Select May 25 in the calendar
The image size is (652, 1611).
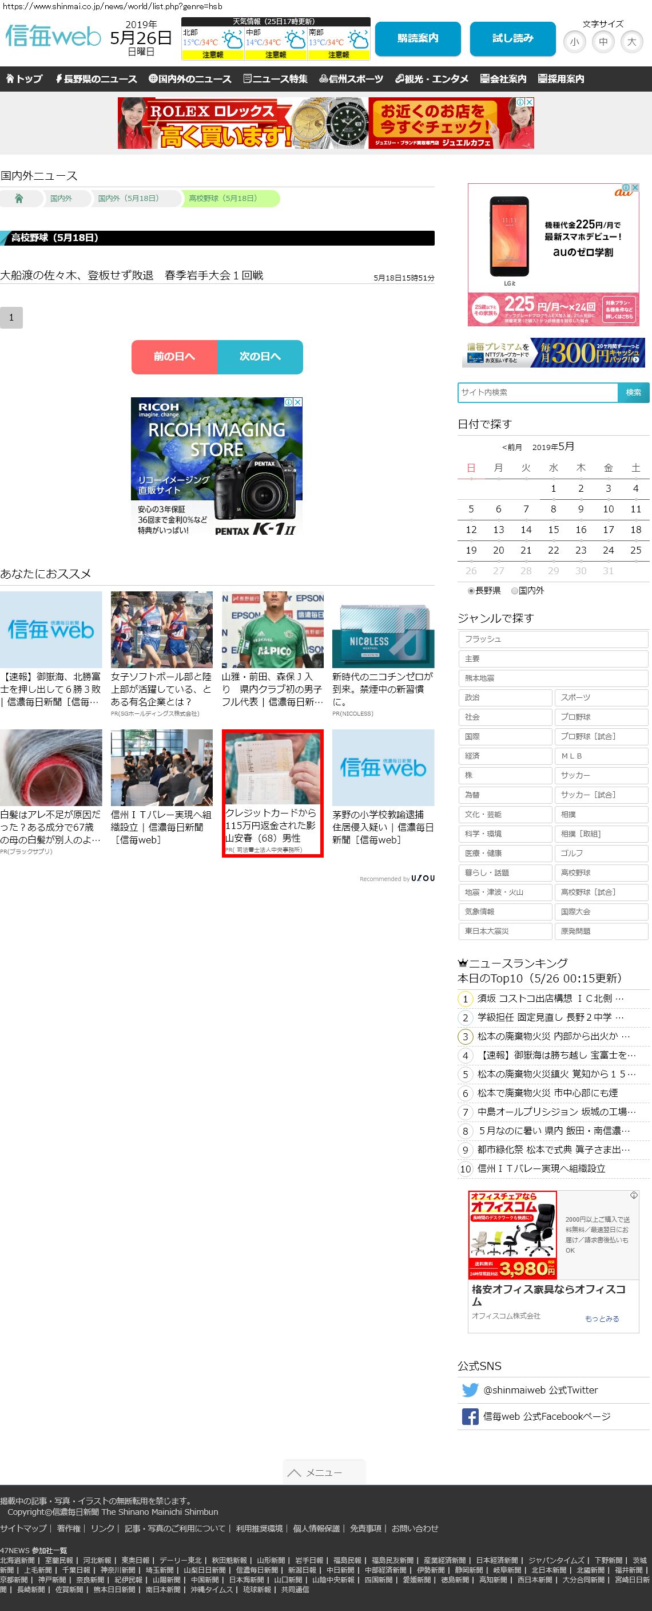tap(636, 550)
